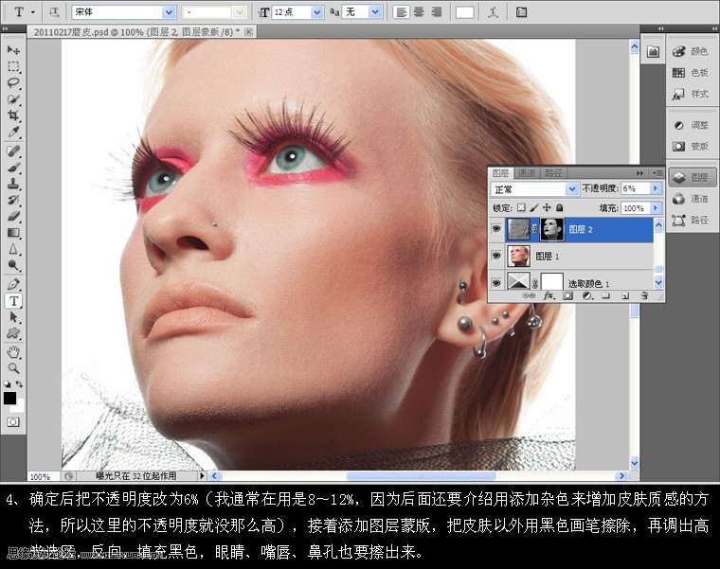Viewport: 720px width, 569px height.
Task: Toggle lock image pixels brush icon
Action: (x=534, y=208)
